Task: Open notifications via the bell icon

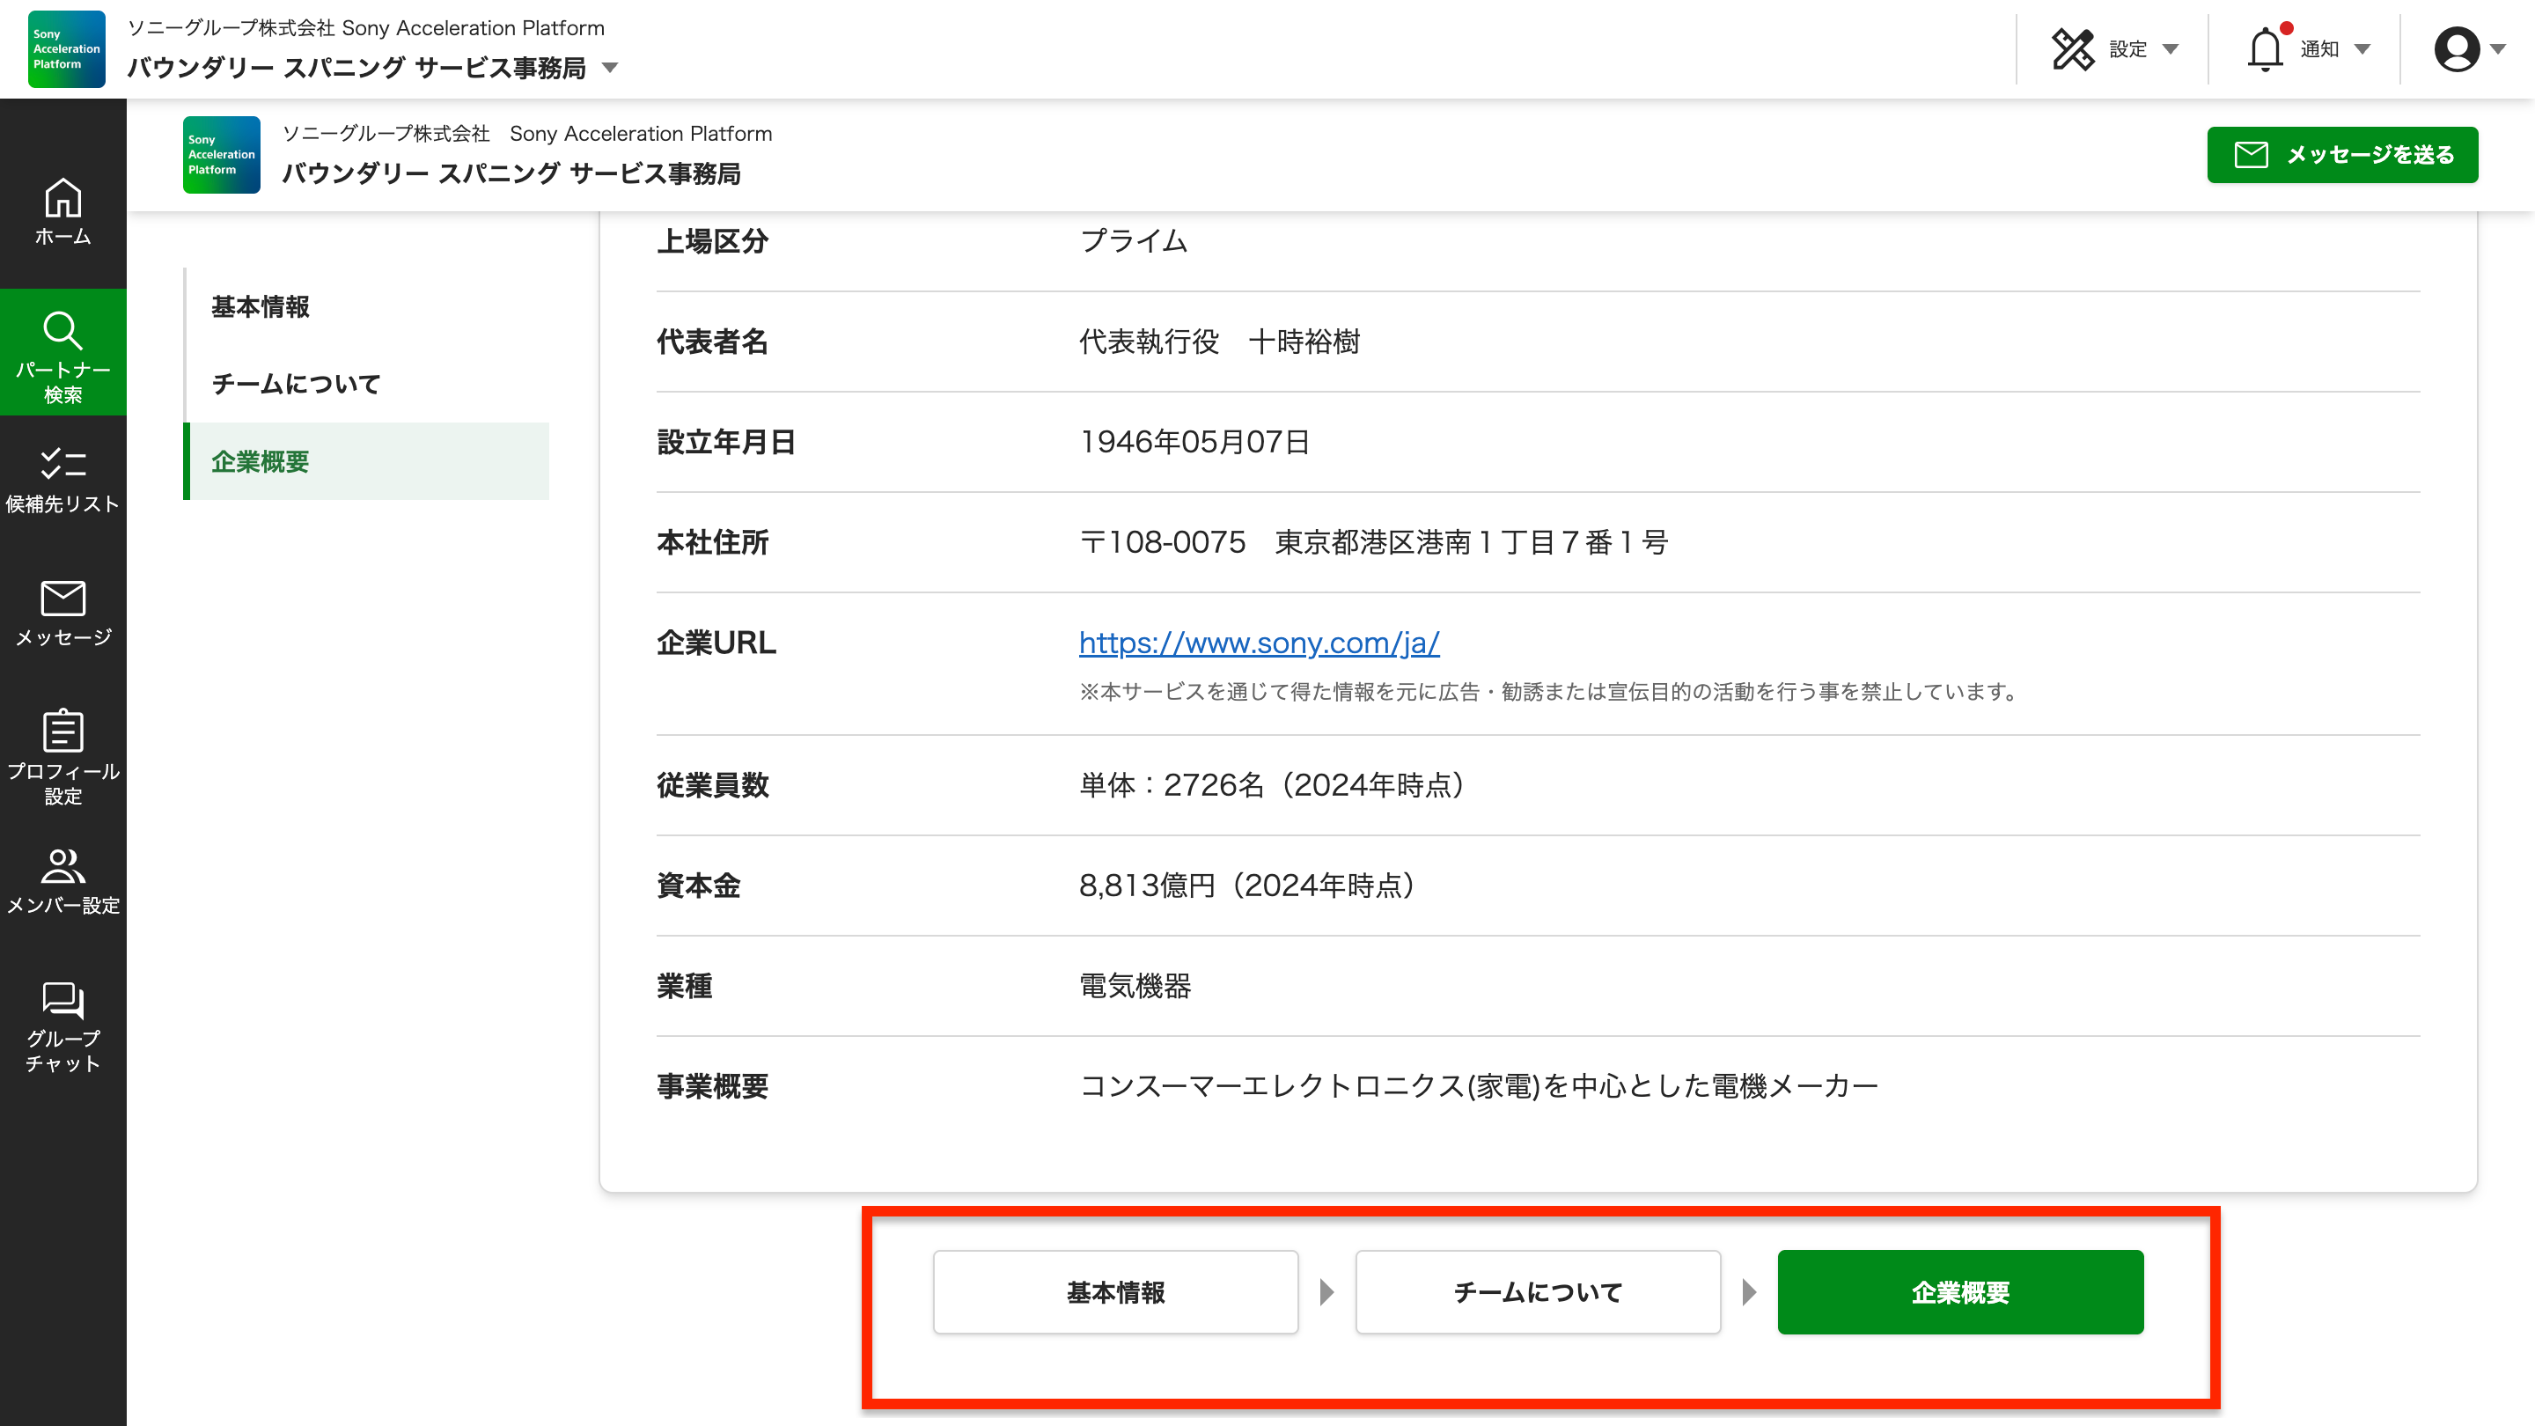Action: 2267,48
